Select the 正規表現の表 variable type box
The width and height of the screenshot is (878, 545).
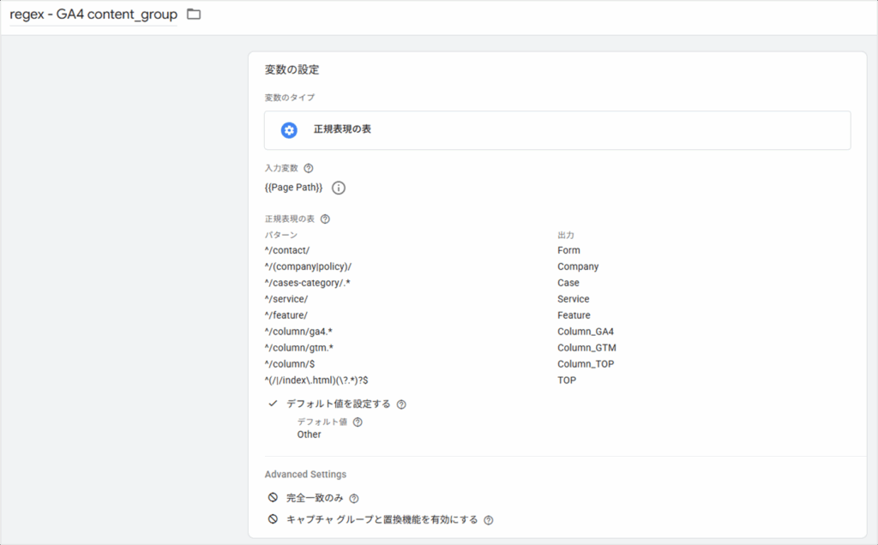coord(557,130)
